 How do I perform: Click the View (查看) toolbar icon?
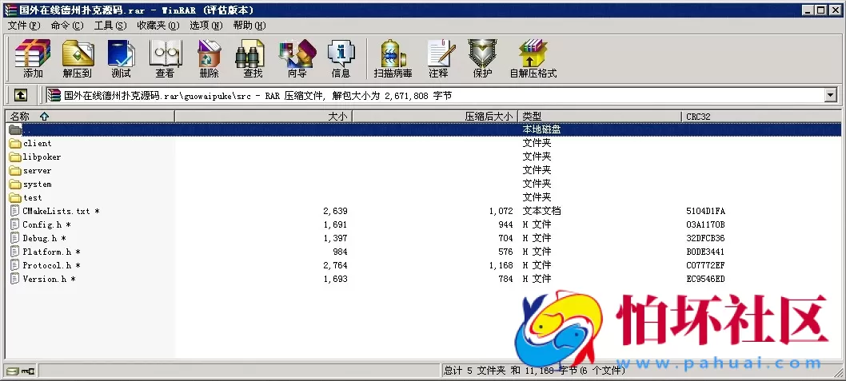[165, 59]
